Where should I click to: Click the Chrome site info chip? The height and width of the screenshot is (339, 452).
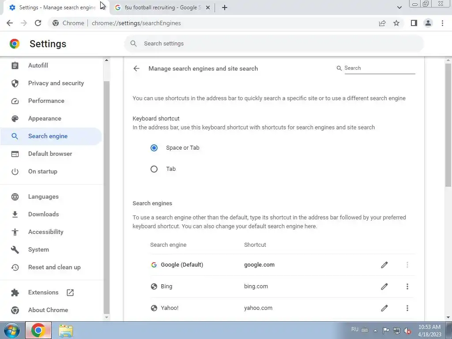tap(68, 23)
